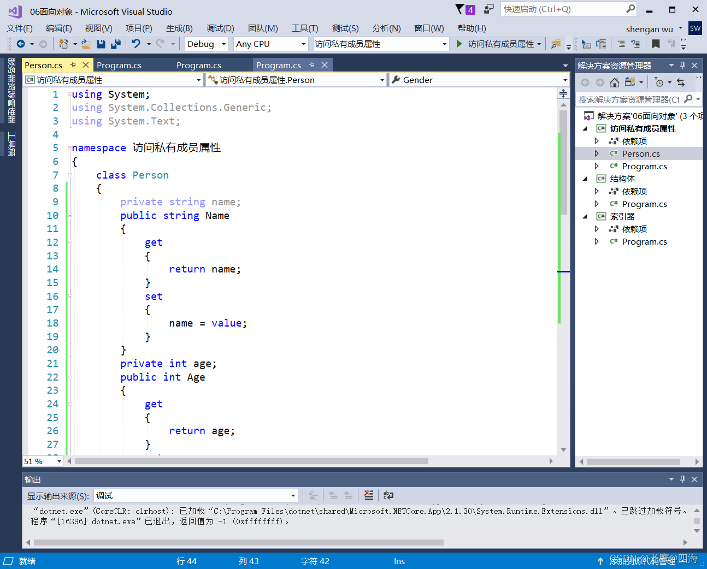Toggle a bookmark with the bookmark icon
Image resolution: width=707 pixels, height=569 pixels.
(x=656, y=44)
